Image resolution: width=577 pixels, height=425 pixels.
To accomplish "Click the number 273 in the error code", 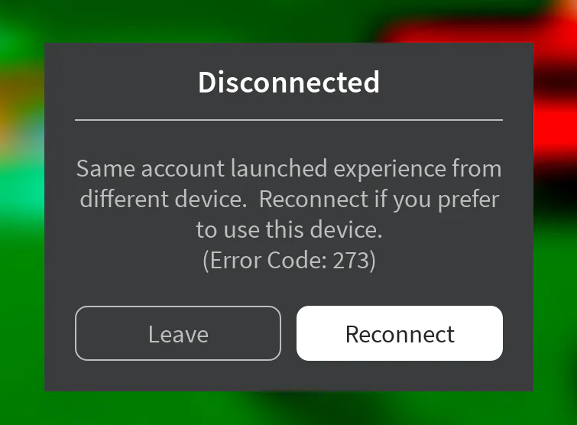I will coord(351,261).
